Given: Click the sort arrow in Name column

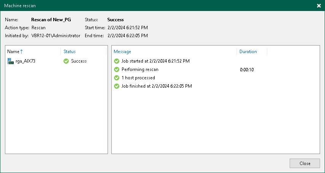Looking at the screenshot, I should coord(22,52).
